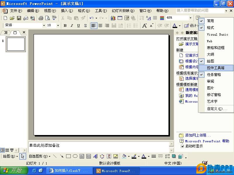Open the 文件(F) menu
This screenshot has height=175, width=234.
point(16,11)
